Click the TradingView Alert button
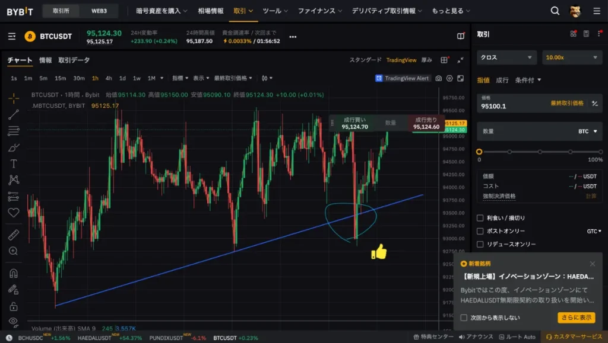Image resolution: width=608 pixels, height=343 pixels. tap(403, 78)
